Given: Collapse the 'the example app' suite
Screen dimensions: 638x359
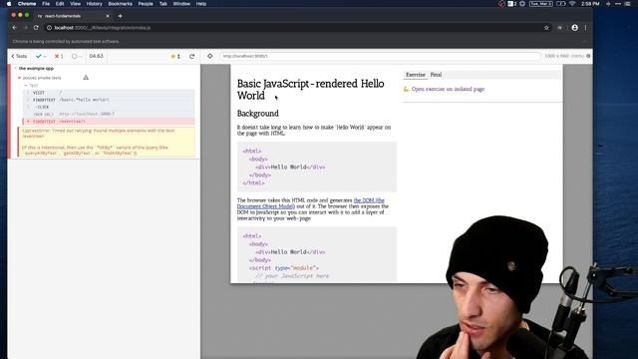Looking at the screenshot, I should tap(35, 69).
